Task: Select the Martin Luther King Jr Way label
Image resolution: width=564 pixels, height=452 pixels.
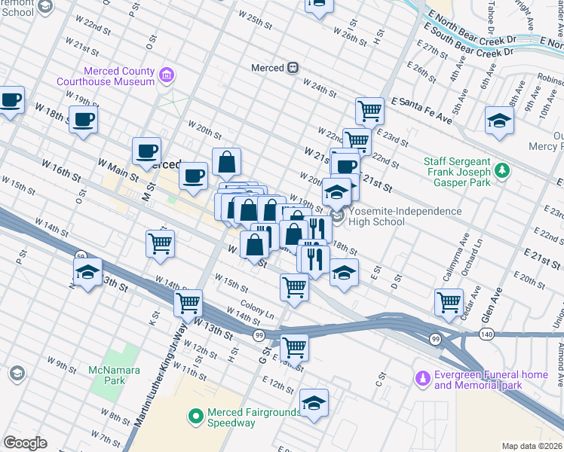Action: point(161,374)
